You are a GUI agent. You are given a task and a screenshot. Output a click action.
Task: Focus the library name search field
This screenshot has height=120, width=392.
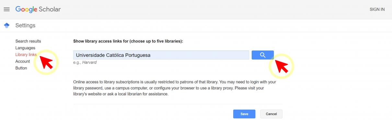coord(161,55)
